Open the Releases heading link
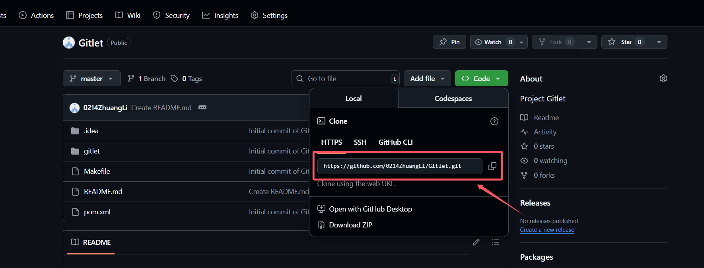 pyautogui.click(x=535, y=203)
